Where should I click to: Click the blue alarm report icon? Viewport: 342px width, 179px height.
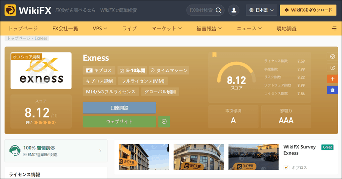pyautogui.click(x=333, y=90)
